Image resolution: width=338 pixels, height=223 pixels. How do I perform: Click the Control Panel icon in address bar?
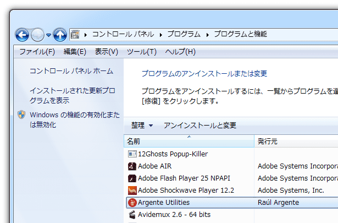pyautogui.click(x=75, y=35)
